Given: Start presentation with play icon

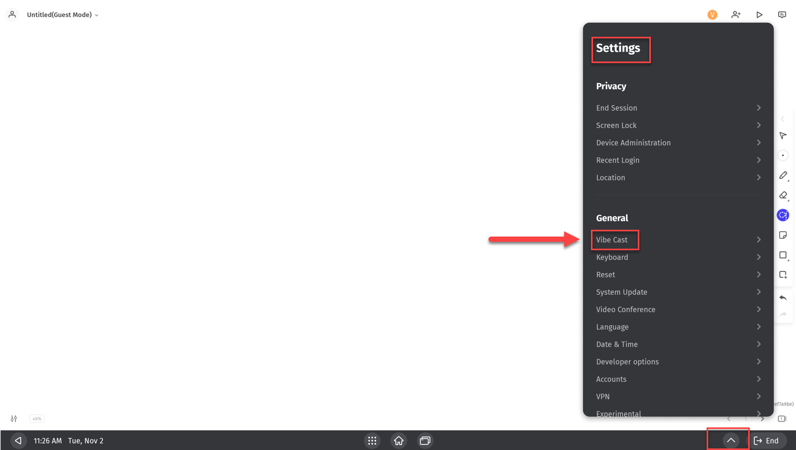Looking at the screenshot, I should pos(759,15).
